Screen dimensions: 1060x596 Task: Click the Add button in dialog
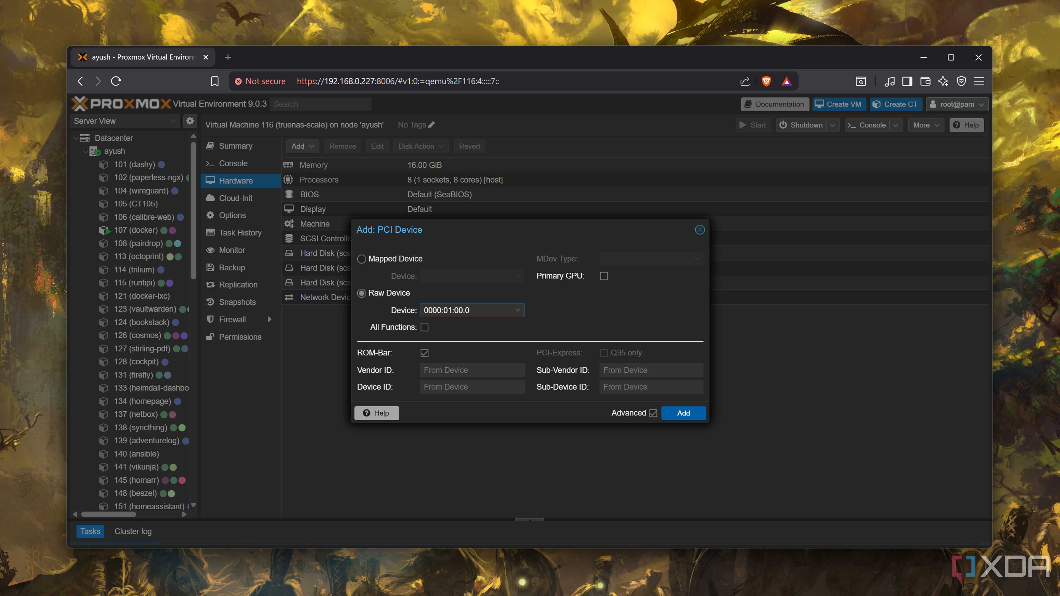683,413
